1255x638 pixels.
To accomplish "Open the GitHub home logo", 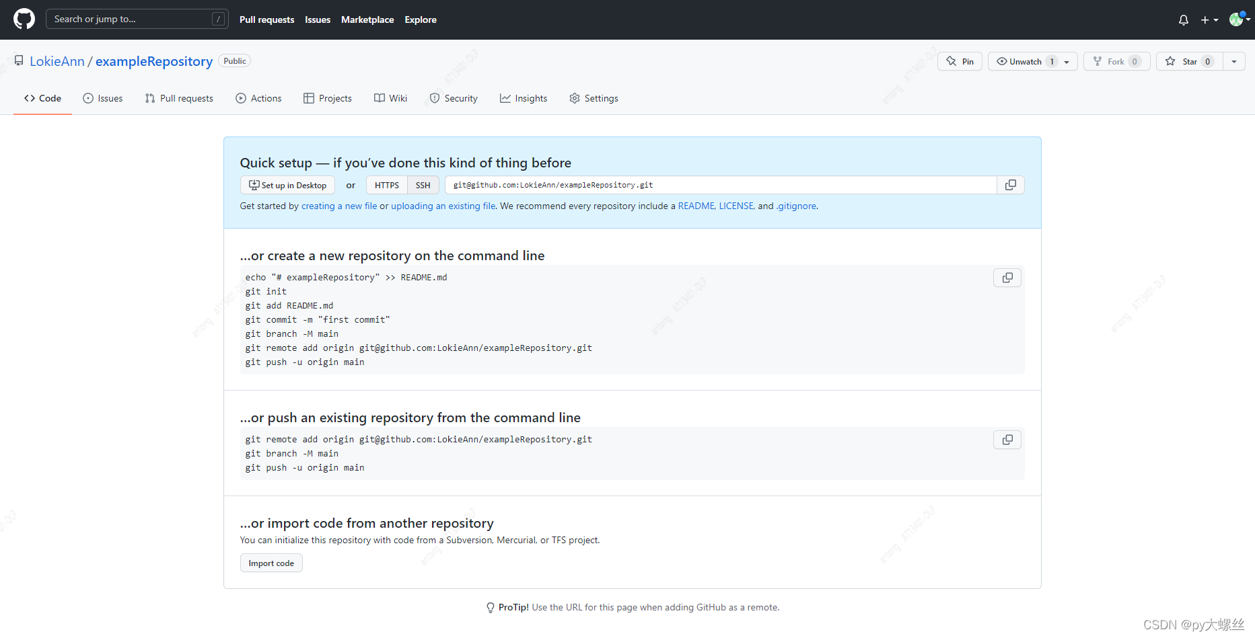I will click(24, 19).
